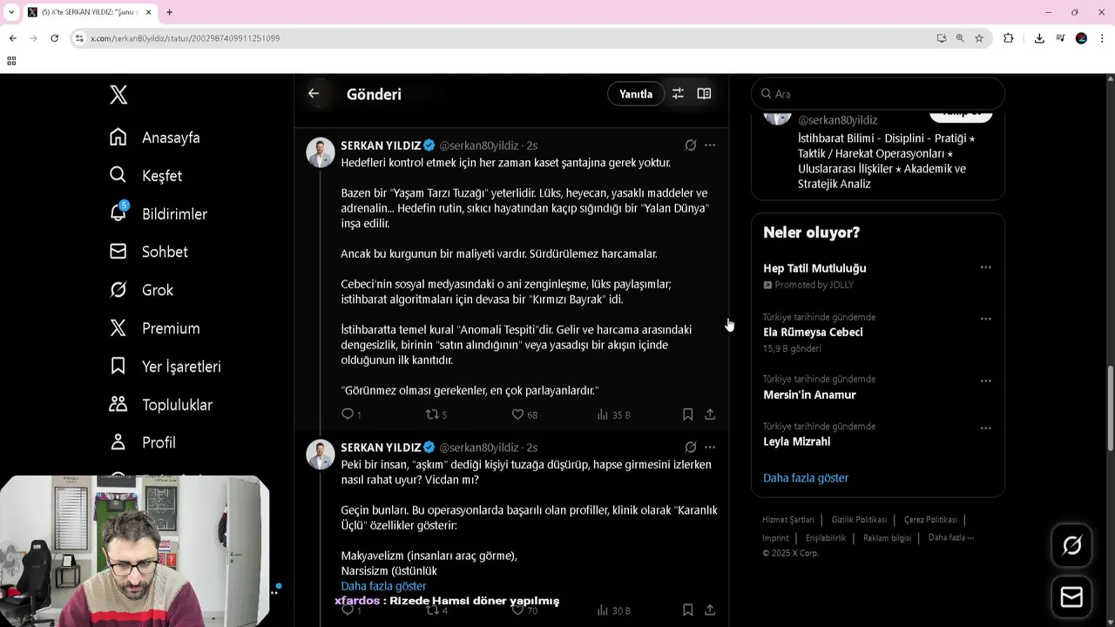The width and height of the screenshot is (1115, 627).
Task: Bookmark the first tweet
Action: 687,415
